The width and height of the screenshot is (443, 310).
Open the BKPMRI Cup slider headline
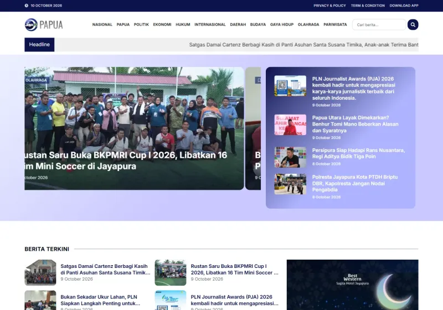[x=126, y=161]
